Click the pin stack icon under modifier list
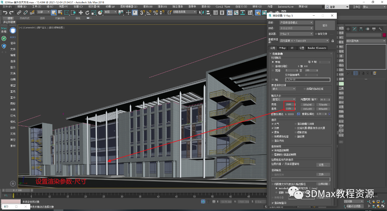This screenshot has width=387, height=211. (348, 73)
